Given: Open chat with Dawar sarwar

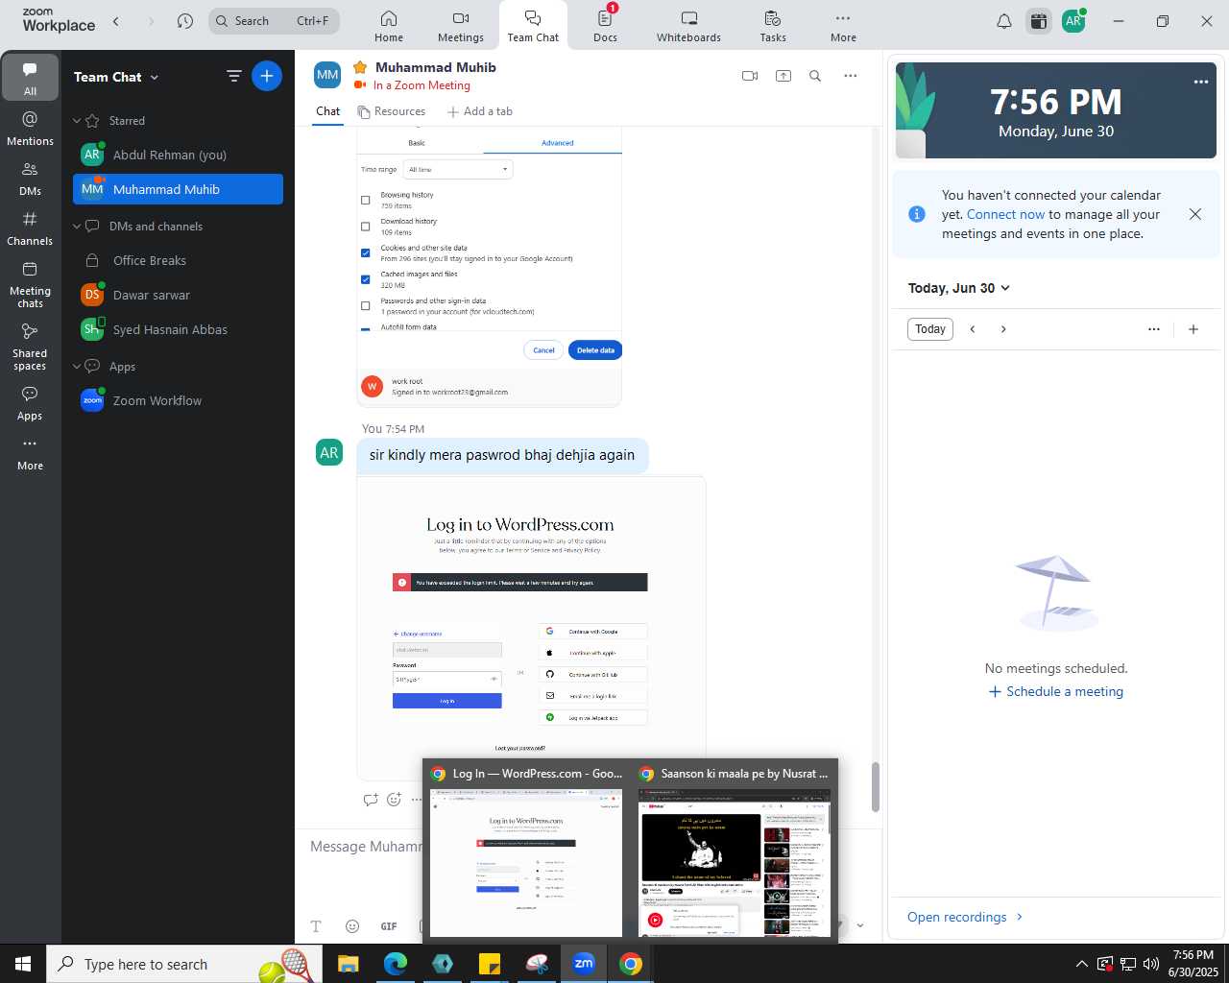Looking at the screenshot, I should pyautogui.click(x=178, y=295).
